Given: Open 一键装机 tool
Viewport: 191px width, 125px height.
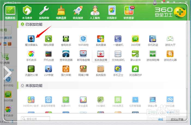Looking at the screenshot, I should [118, 41].
